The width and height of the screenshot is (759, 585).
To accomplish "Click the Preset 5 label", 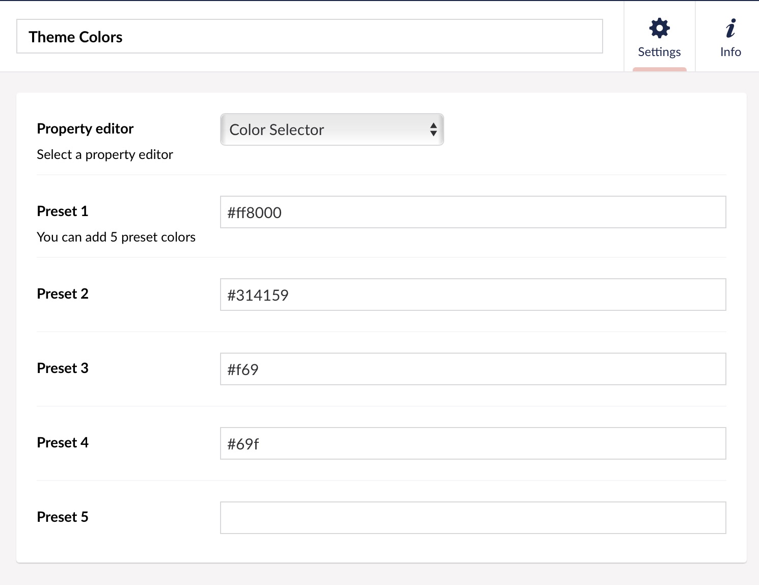I will [63, 517].
